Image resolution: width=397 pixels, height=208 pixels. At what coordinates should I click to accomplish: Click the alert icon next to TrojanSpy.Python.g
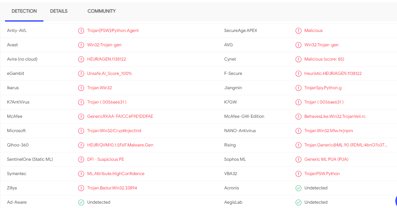pyautogui.click(x=299, y=88)
